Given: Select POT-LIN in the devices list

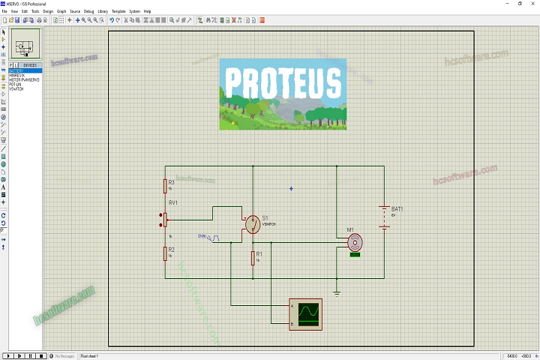Looking at the screenshot, I should click(x=25, y=85).
